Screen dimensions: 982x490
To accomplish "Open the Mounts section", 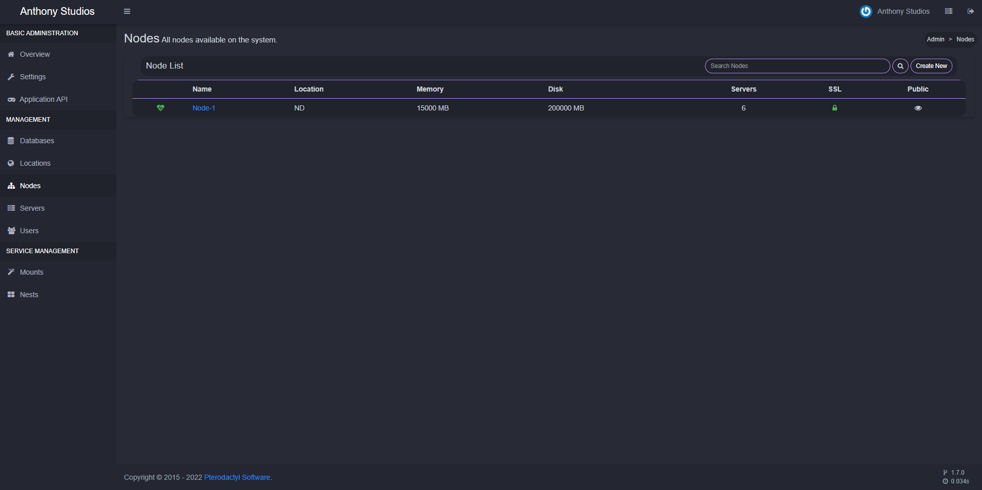I will [x=58, y=272].
